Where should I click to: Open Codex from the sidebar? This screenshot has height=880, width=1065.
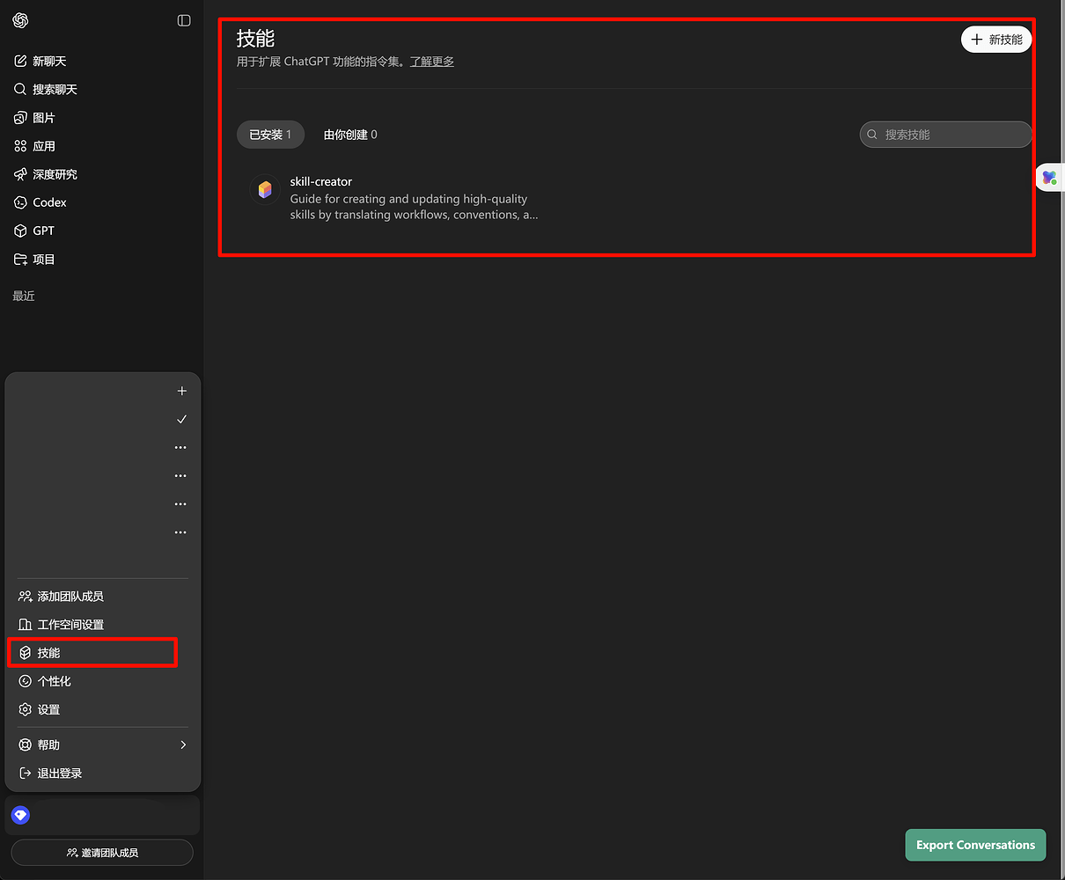pyautogui.click(x=40, y=202)
